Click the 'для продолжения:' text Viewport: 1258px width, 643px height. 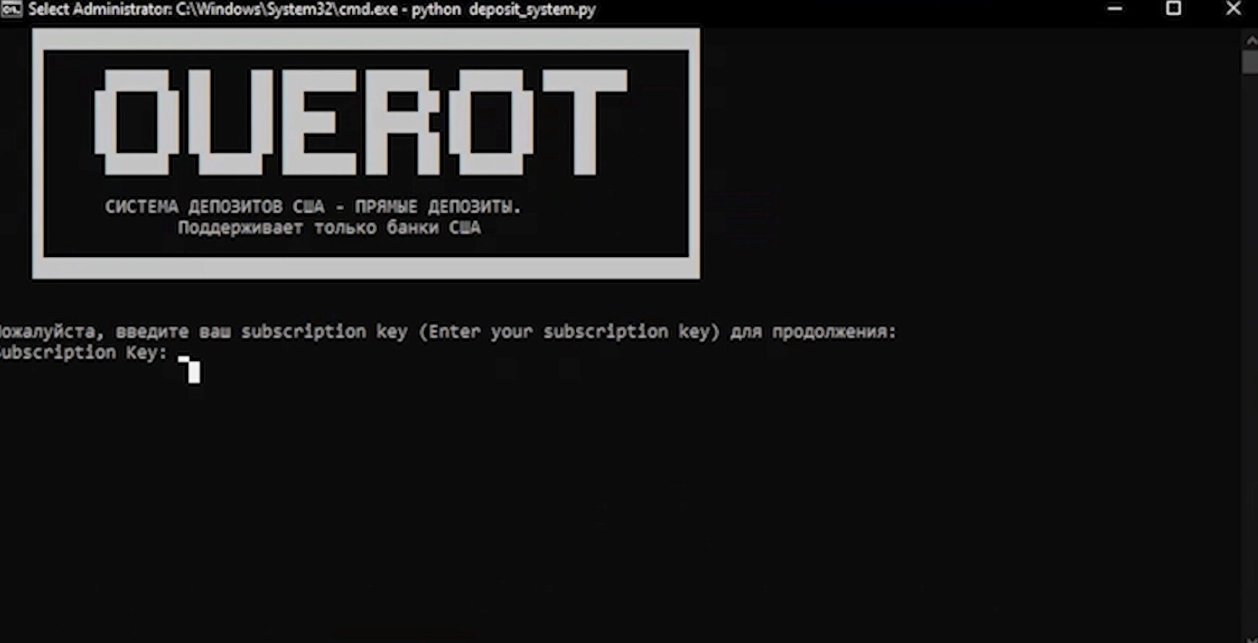(x=813, y=332)
